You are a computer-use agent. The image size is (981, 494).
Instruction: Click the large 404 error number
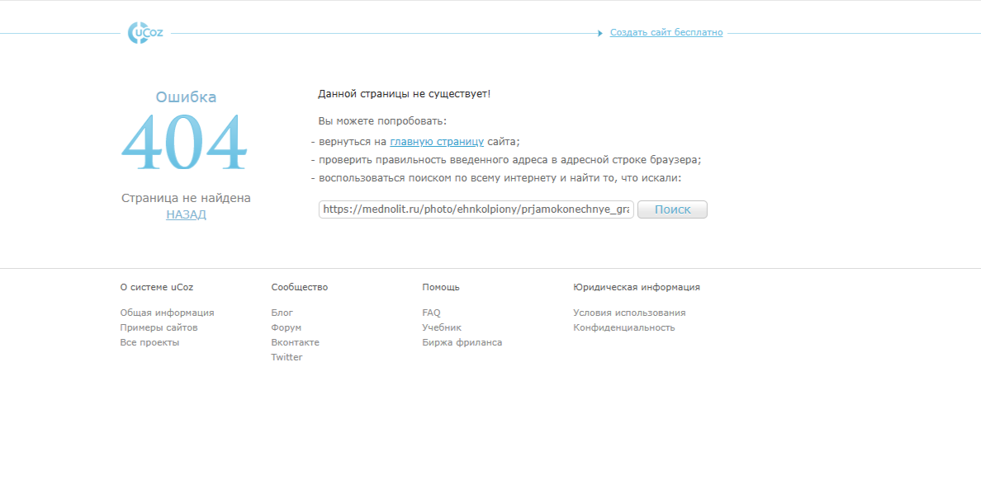[x=185, y=143]
